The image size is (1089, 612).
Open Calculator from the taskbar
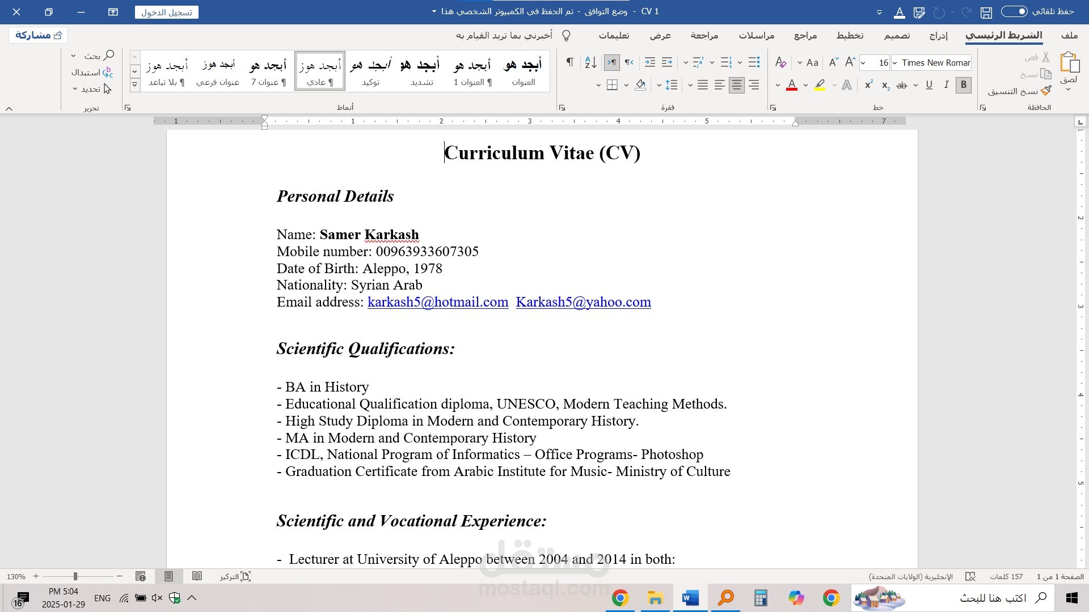tap(761, 598)
